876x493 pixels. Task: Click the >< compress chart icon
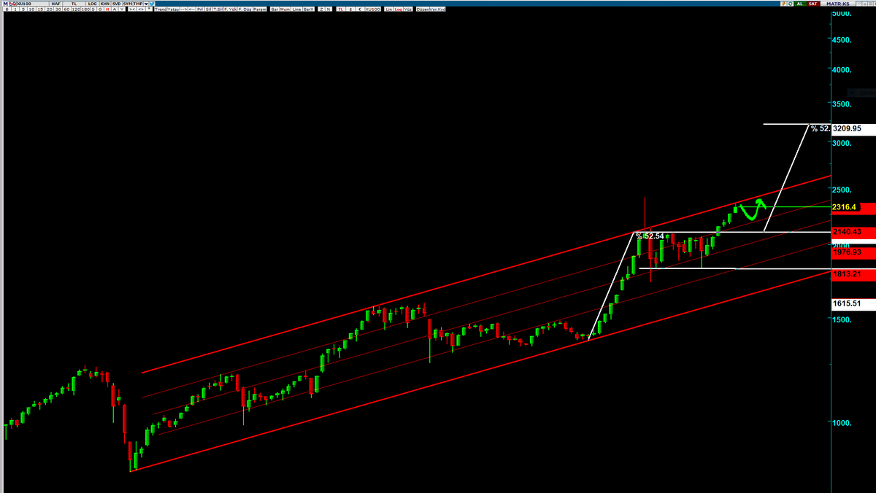[134, 9]
